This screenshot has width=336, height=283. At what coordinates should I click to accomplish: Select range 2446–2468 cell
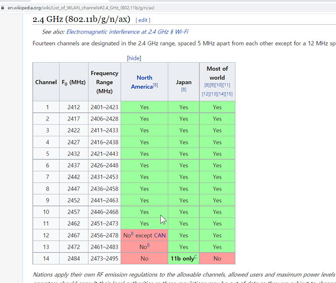tap(104, 212)
